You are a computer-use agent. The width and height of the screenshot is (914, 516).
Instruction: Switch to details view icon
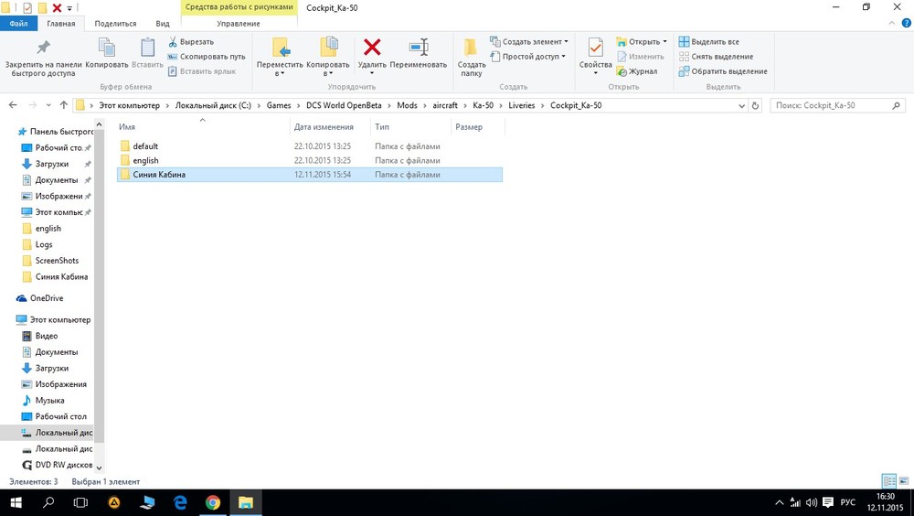coord(889,481)
